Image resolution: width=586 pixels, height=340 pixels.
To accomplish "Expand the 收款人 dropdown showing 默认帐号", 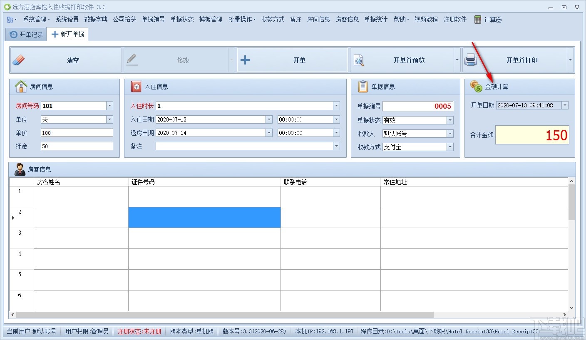I will click(x=450, y=134).
